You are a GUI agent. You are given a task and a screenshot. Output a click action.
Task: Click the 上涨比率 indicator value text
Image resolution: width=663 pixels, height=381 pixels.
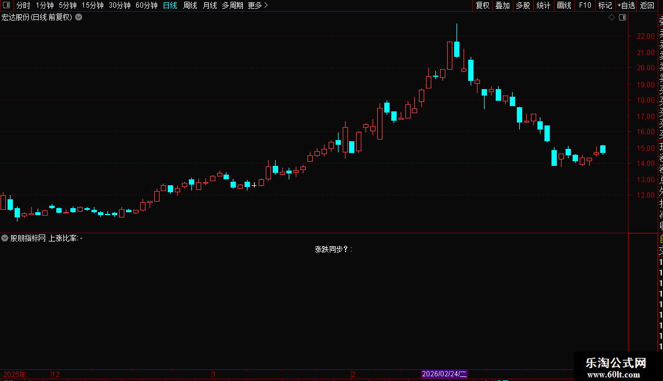[x=65, y=238]
